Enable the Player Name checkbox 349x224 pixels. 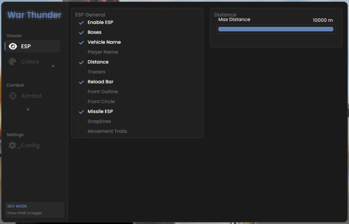(81, 52)
